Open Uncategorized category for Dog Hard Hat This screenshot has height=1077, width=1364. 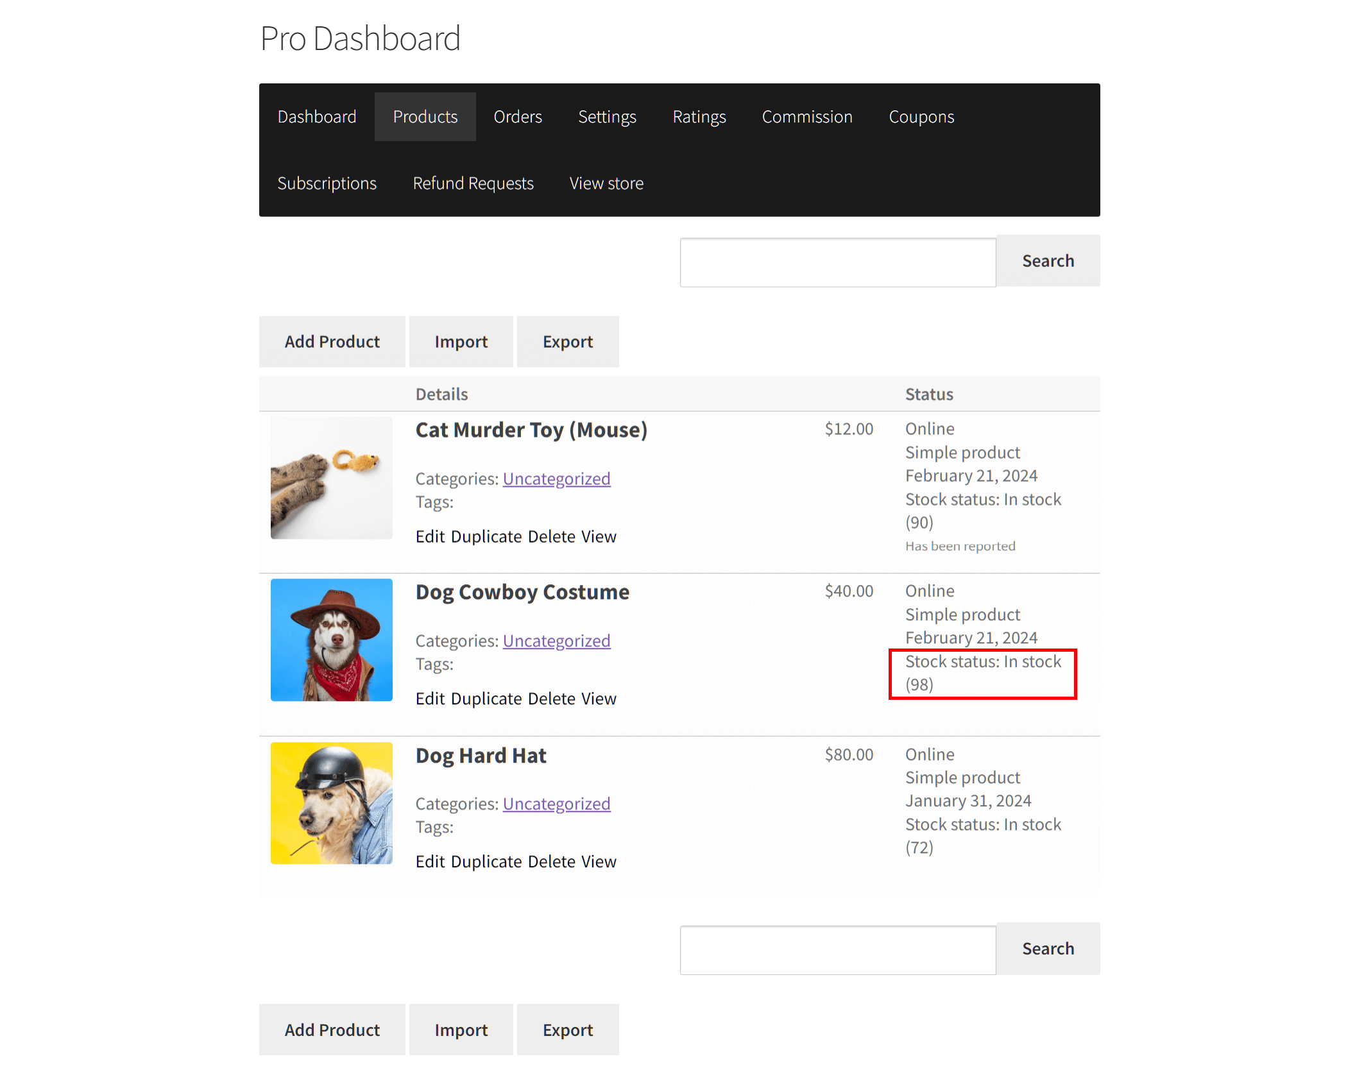[556, 804]
